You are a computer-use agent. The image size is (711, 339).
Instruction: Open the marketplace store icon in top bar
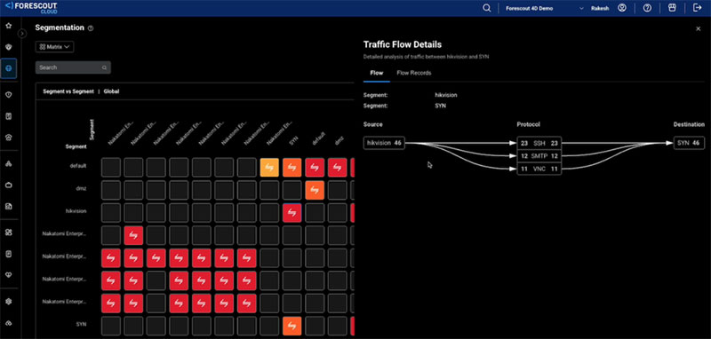[673, 8]
